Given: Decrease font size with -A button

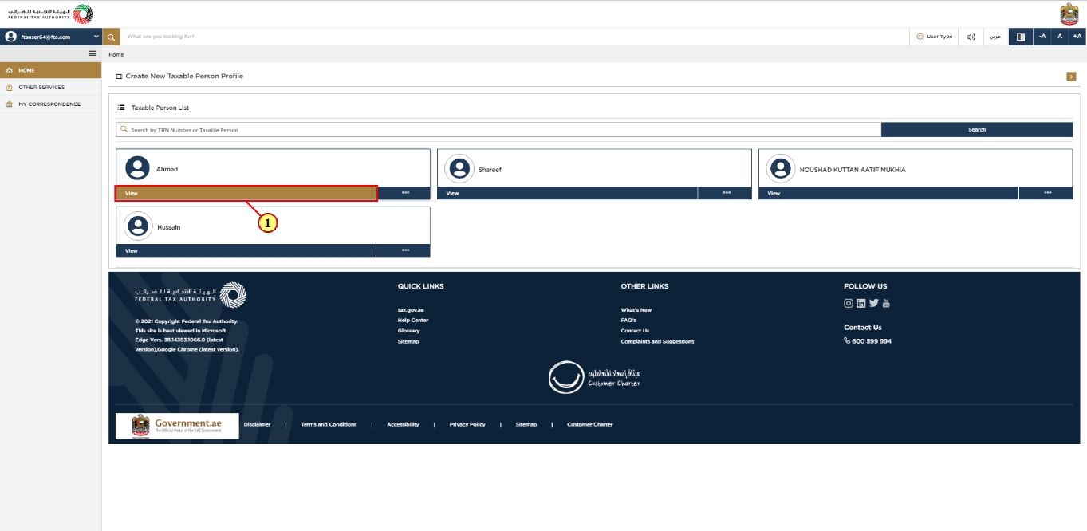Looking at the screenshot, I should point(1042,37).
